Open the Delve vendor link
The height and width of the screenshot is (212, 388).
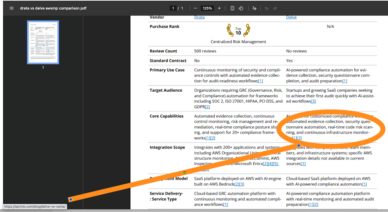[291, 17]
